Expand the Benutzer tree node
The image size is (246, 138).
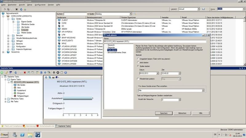(x=8, y=36)
